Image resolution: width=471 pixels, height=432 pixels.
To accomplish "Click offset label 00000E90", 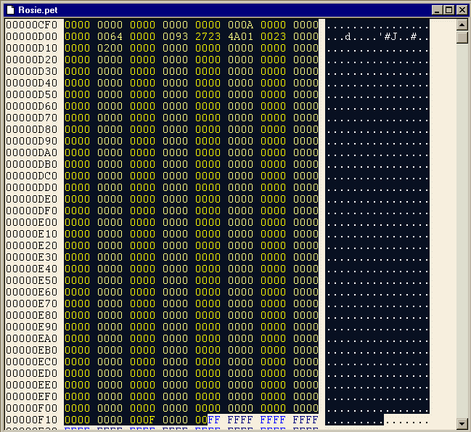I will pos(31,327).
